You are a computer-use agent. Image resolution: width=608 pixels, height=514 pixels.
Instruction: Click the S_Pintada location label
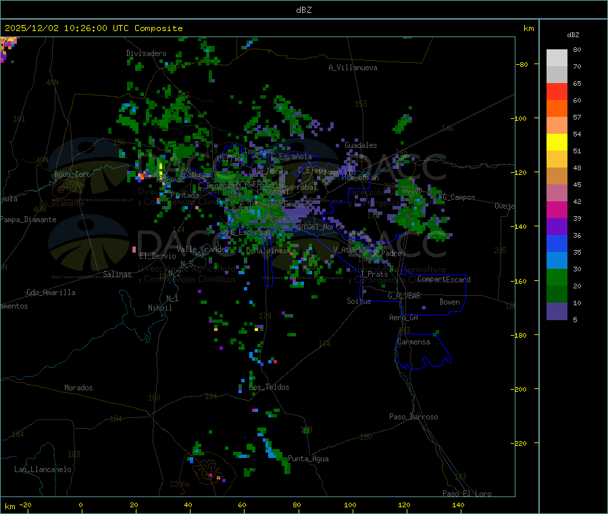(x=181, y=195)
